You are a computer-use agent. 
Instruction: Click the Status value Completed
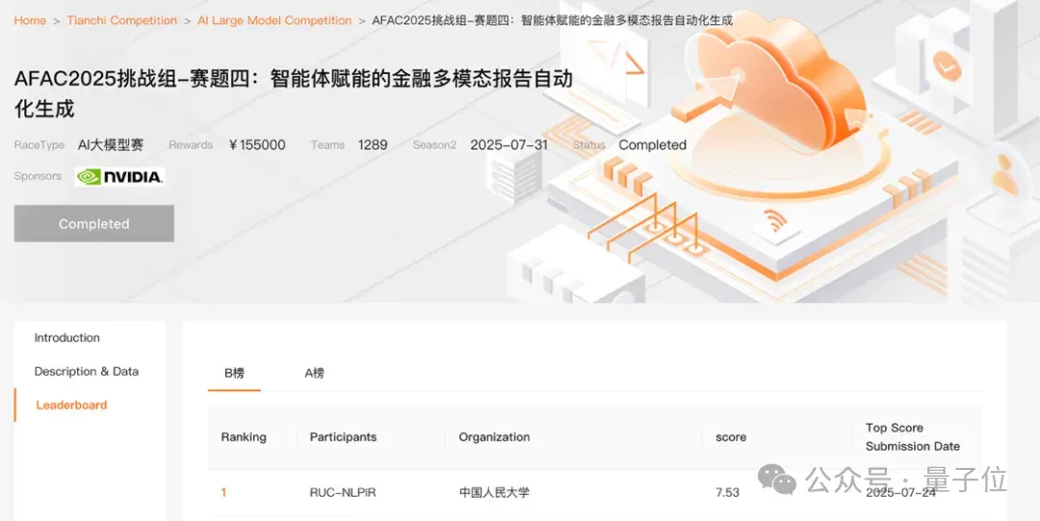tap(653, 144)
